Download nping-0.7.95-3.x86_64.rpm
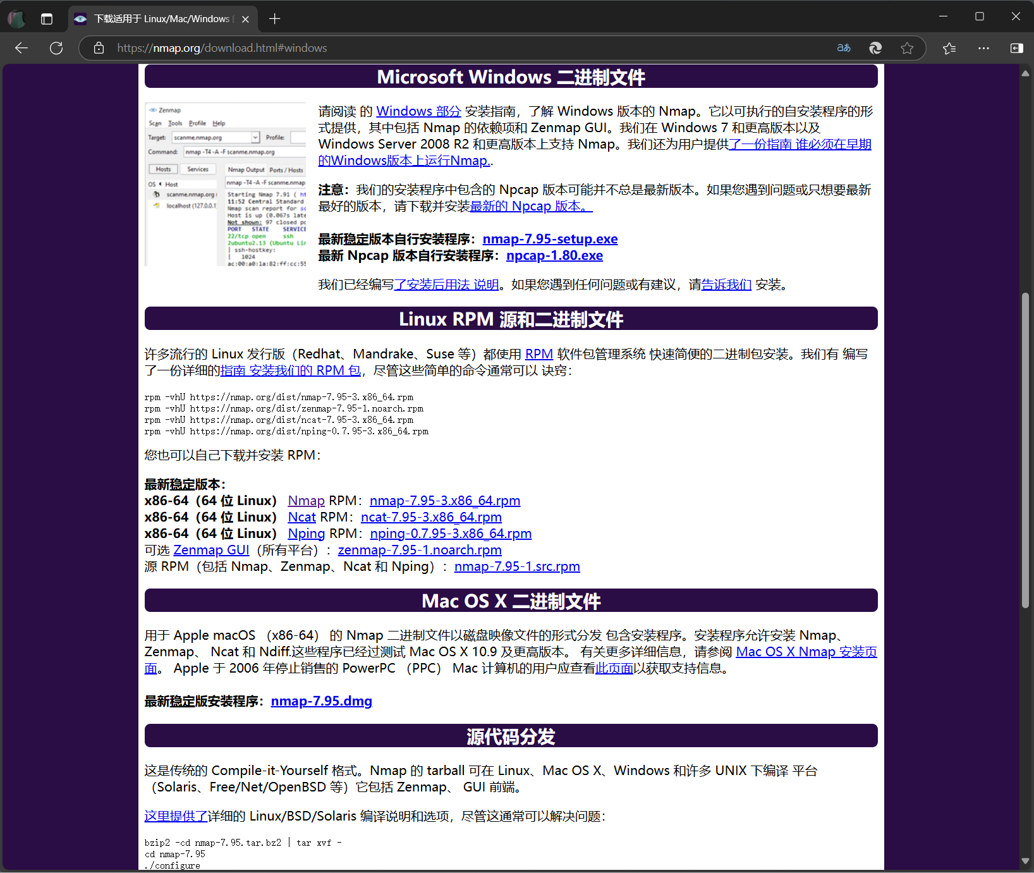Viewport: 1034px width, 873px height. pyautogui.click(x=451, y=534)
